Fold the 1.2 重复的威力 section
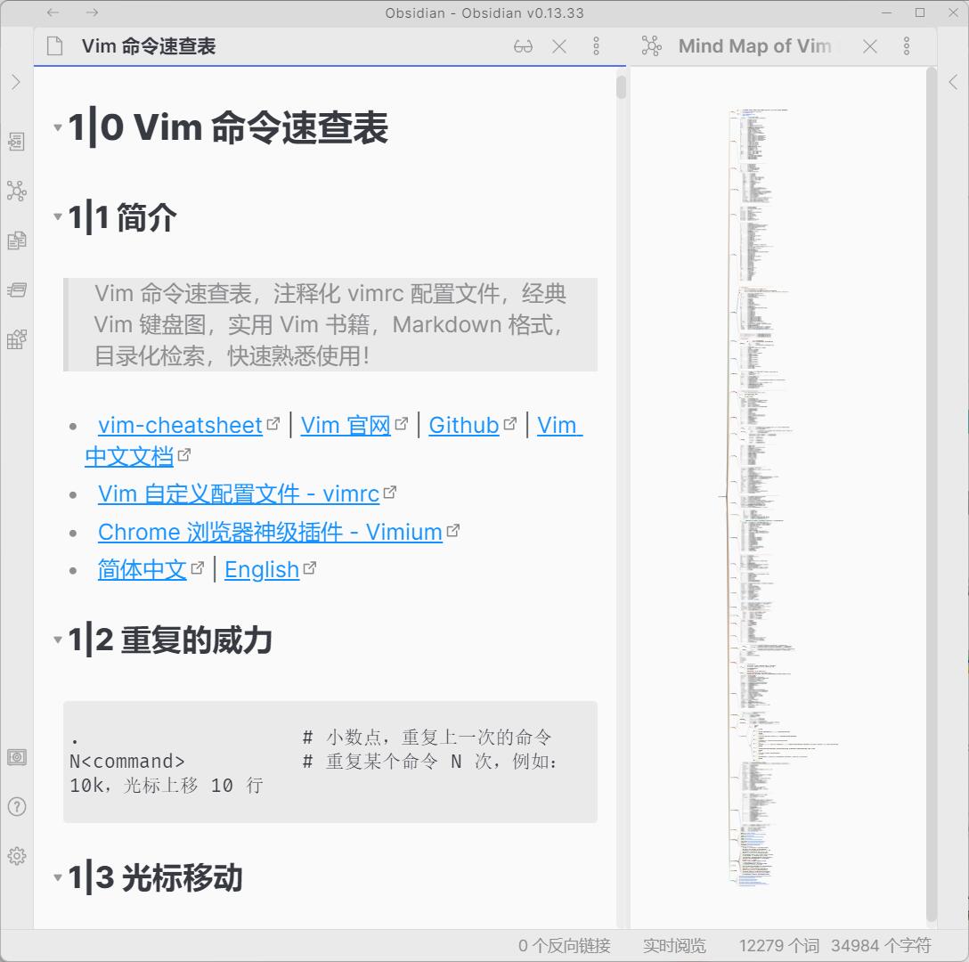The height and width of the screenshot is (962, 969). click(x=58, y=640)
